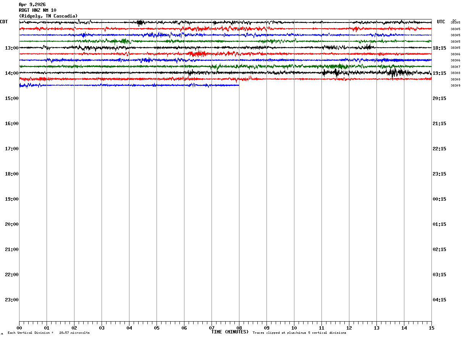Click the 01:15 UTC row label
Screen dimensions: 462x338
(439, 224)
